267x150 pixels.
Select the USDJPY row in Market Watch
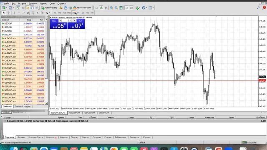23,35
